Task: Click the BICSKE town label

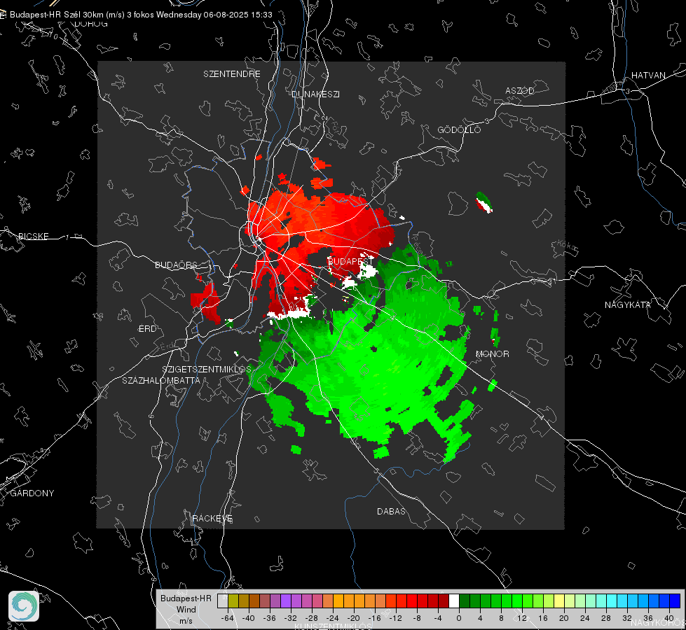Action: click(34, 237)
